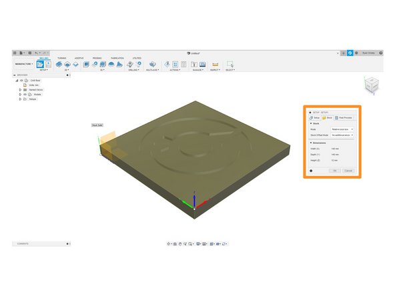
Task: Select the 3D Contour dome tool
Action: click(111, 64)
